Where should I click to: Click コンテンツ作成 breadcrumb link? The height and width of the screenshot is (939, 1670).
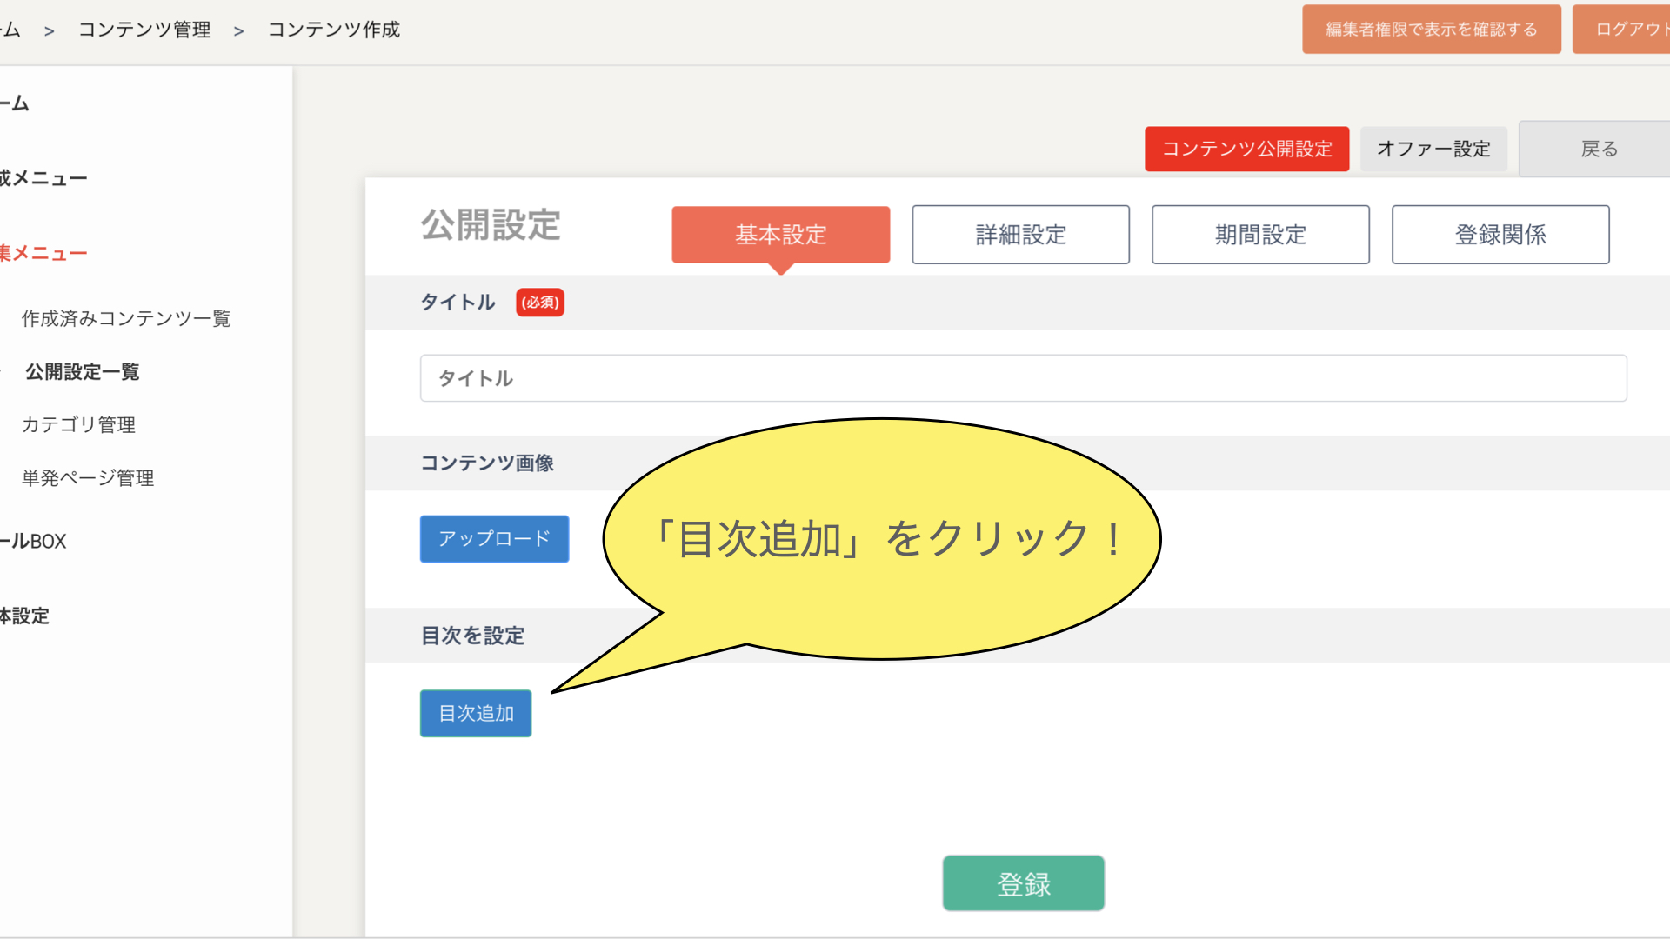[333, 30]
